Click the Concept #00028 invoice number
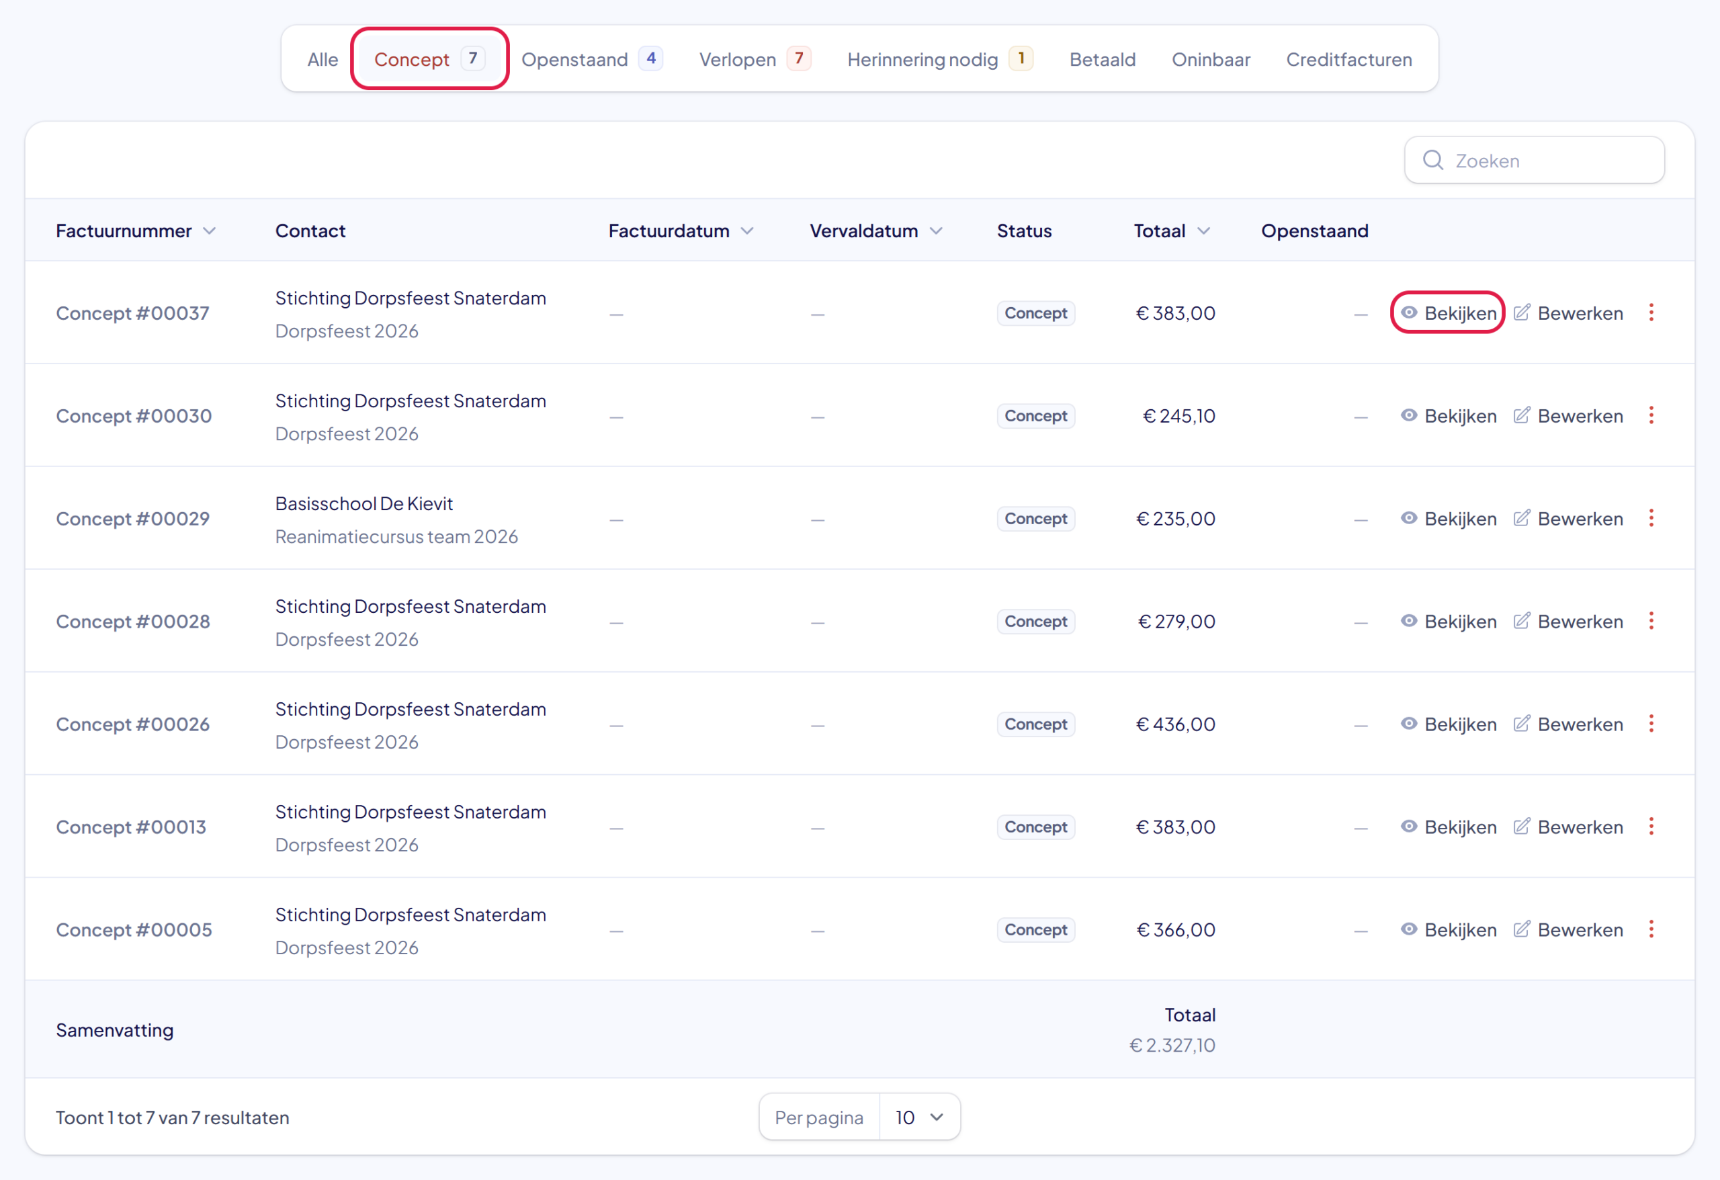 click(x=133, y=622)
